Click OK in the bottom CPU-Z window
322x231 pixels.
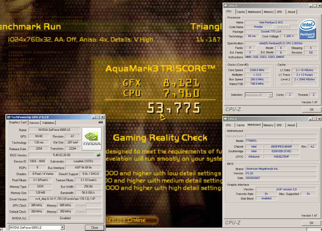[312, 223]
